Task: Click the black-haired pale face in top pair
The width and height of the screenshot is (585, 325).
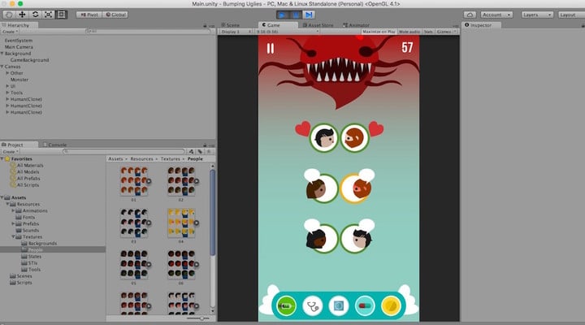Action: point(324,138)
